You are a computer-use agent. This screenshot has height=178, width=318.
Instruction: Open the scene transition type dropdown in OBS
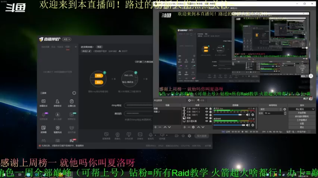pos(271,109)
